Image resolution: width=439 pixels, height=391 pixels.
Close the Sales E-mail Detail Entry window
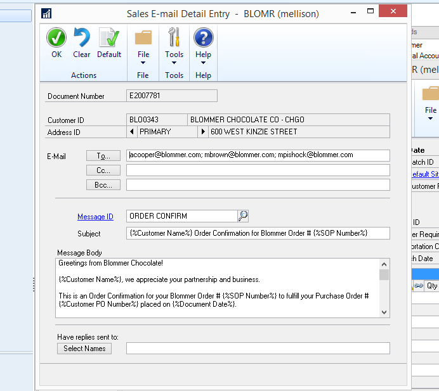coord(393,11)
